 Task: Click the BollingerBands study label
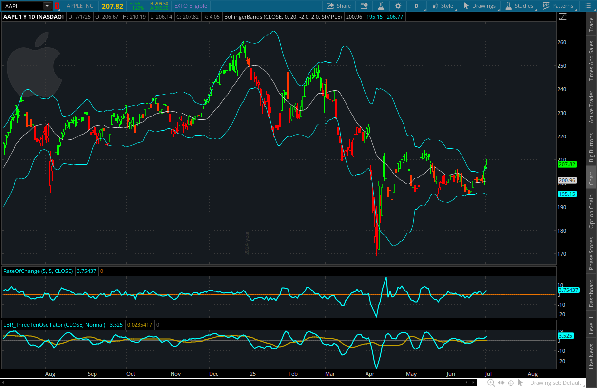pos(283,17)
